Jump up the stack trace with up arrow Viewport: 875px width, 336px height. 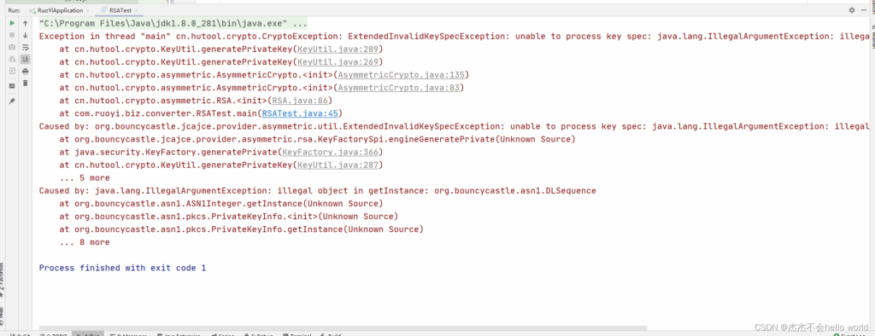25,23
